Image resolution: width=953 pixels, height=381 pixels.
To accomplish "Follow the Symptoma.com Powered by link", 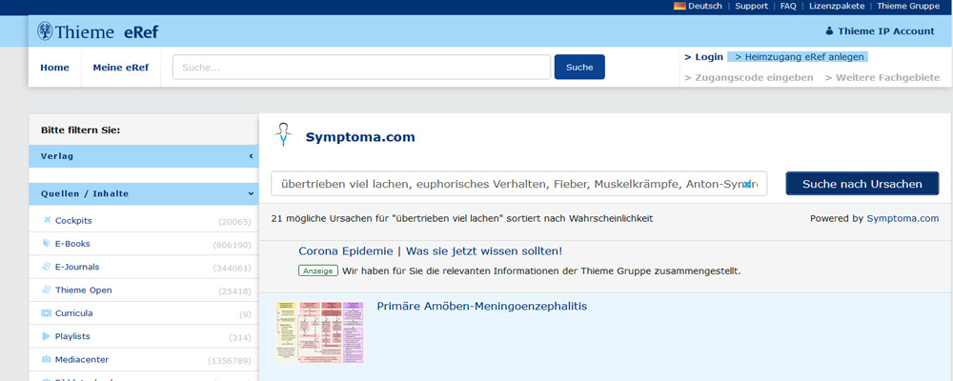I will 902,218.
